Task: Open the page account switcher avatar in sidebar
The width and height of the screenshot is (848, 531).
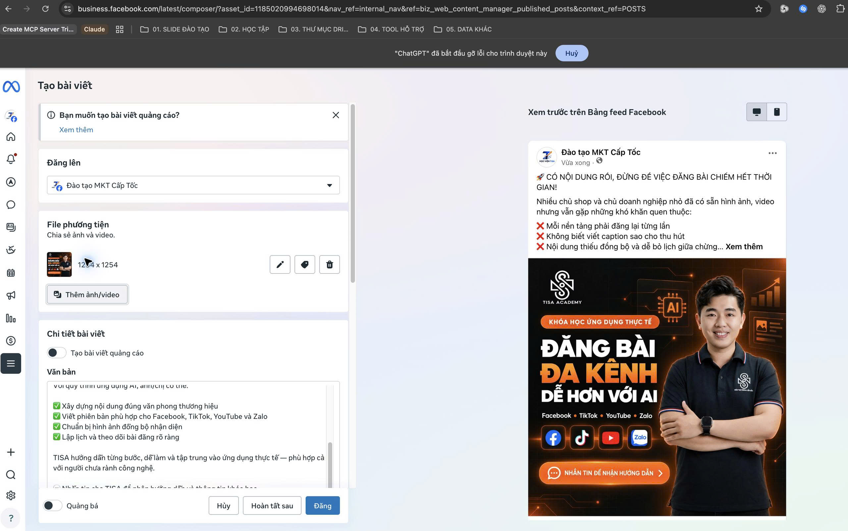Action: click(11, 116)
